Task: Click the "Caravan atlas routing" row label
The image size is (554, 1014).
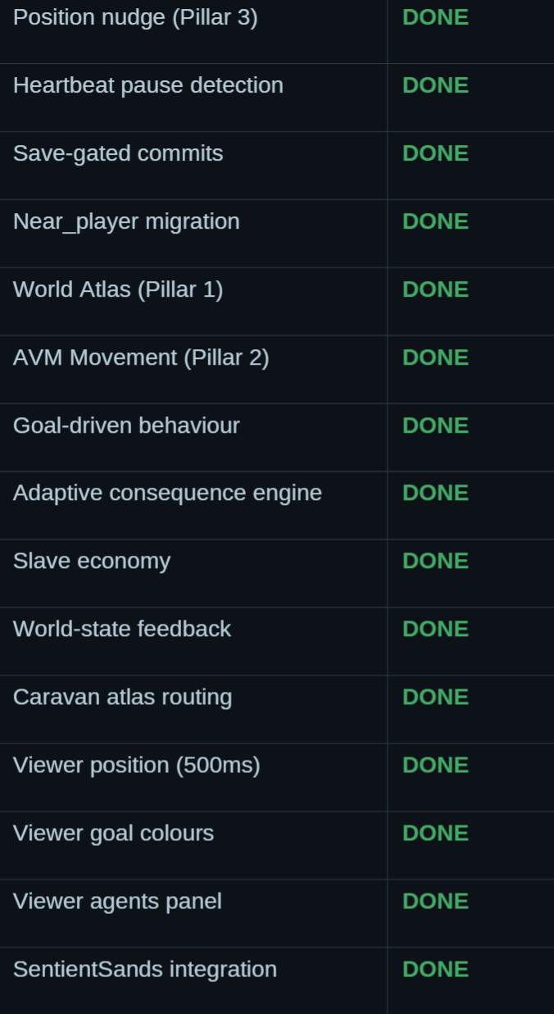Action: (123, 697)
